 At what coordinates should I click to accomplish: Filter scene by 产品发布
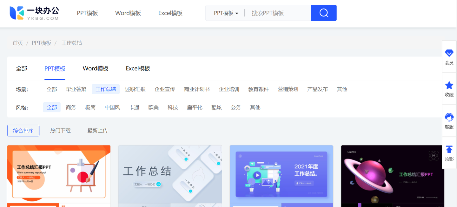point(317,89)
